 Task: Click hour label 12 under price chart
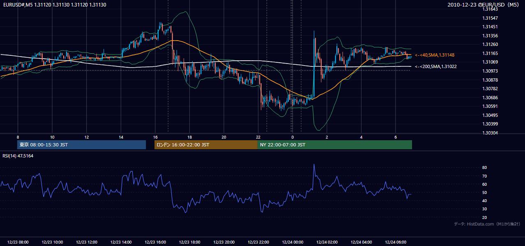click(x=87, y=137)
